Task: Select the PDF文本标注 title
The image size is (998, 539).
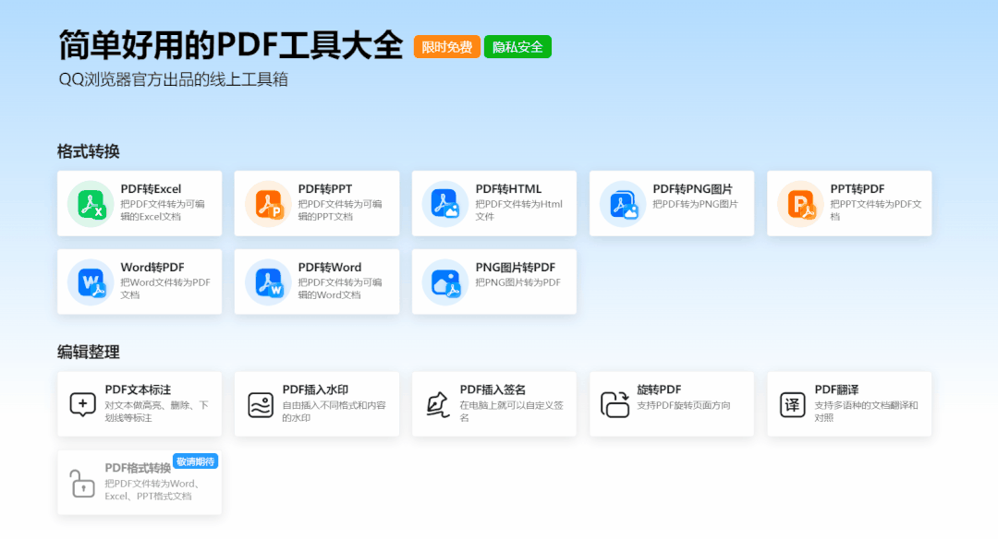Action: [138, 389]
